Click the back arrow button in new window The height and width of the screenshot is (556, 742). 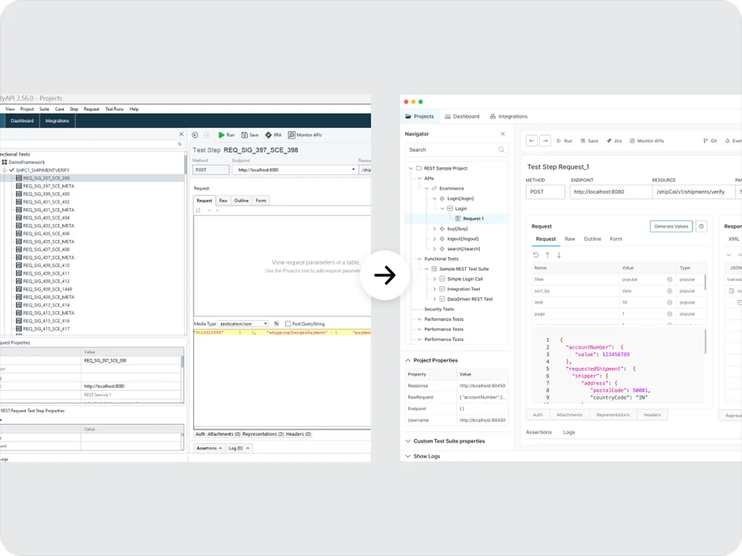coord(532,140)
